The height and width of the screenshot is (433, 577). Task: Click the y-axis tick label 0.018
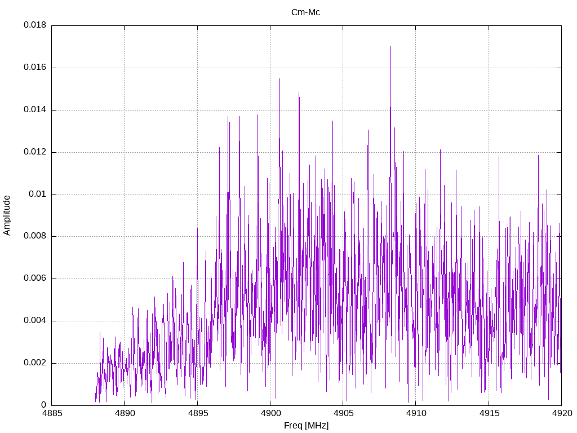pos(35,25)
